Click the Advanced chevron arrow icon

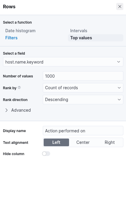click(6, 110)
